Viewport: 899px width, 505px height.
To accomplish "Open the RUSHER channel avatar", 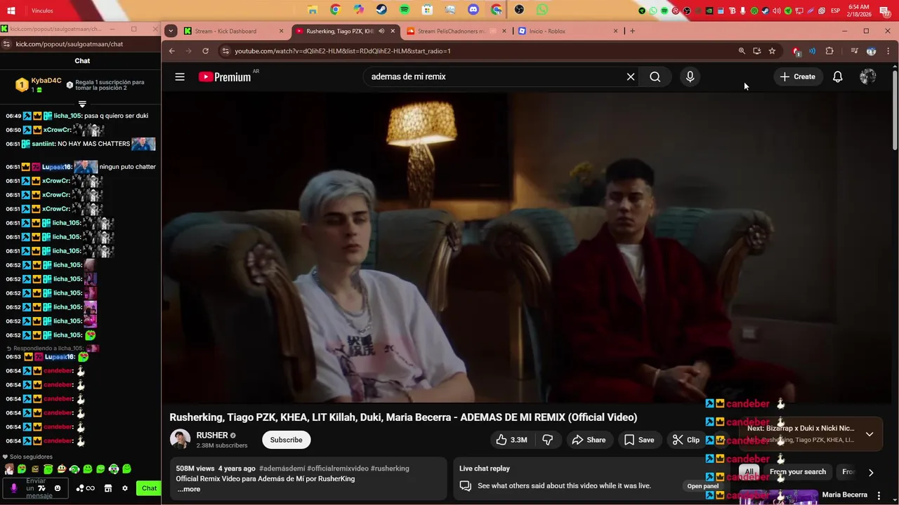I will [x=181, y=440].
